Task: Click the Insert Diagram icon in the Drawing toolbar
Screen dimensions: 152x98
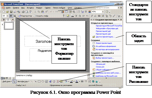Action: tap(54, 81)
